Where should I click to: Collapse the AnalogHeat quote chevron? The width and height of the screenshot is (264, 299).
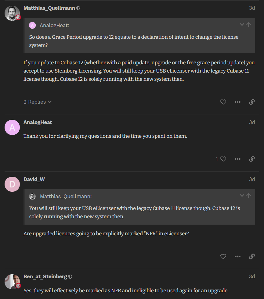[x=242, y=25]
